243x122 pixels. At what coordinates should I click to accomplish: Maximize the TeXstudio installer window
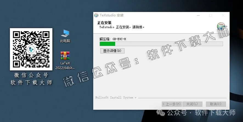click(211, 15)
